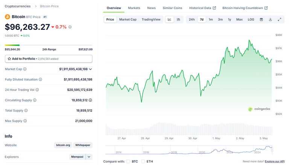Switch to line chart view icon
The width and height of the screenshot is (289, 165).
click(169, 19)
